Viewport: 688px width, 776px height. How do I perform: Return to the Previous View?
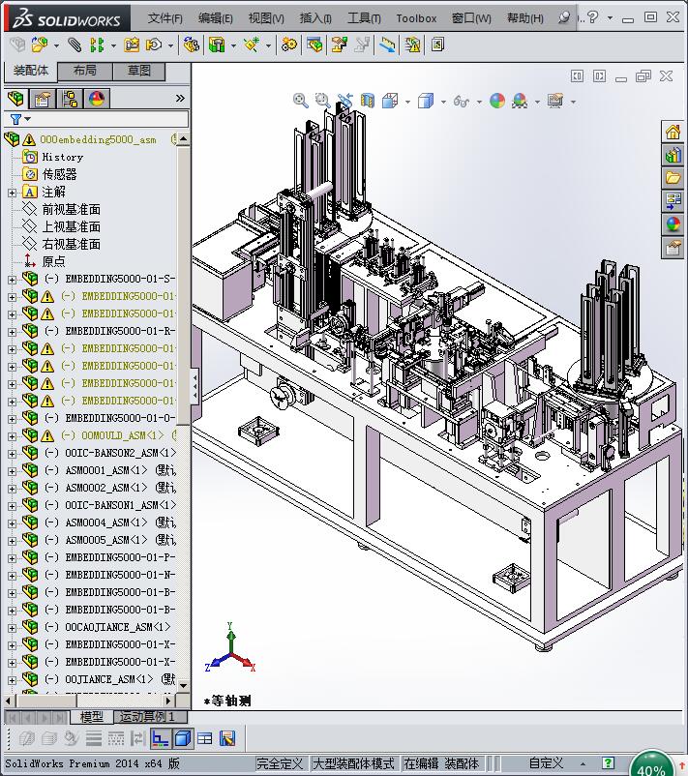pyautogui.click(x=345, y=101)
